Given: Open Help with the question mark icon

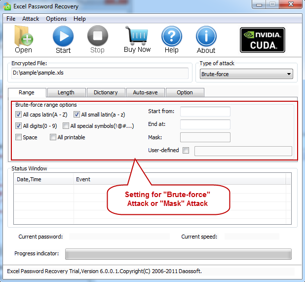Looking at the screenshot, I should (172, 40).
